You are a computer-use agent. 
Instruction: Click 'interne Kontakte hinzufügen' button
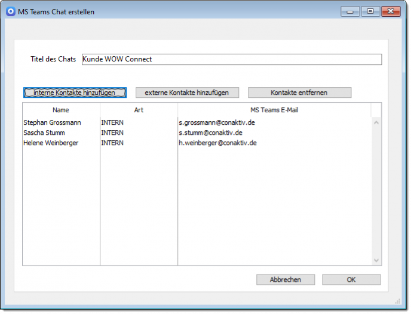(75, 93)
